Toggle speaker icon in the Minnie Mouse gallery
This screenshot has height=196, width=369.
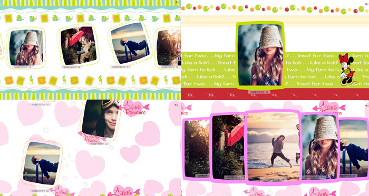[x=367, y=4]
